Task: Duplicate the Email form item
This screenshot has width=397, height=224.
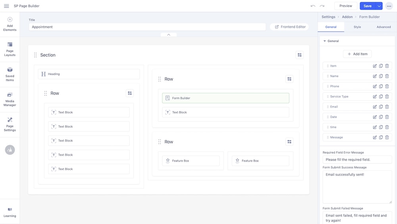Action: point(381,107)
